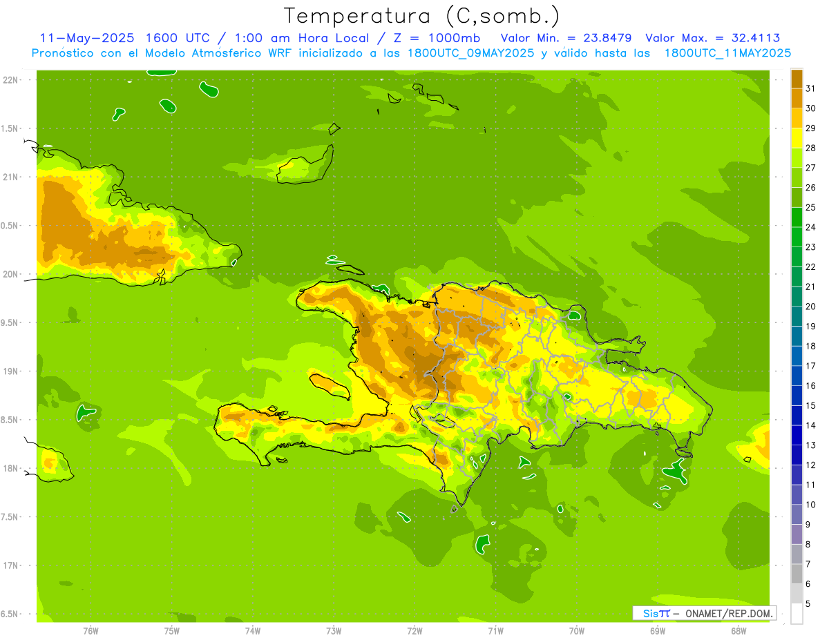Viewport: 829px width, 640px height.
Task: Click the "73W" longitude label
Action: [334, 631]
